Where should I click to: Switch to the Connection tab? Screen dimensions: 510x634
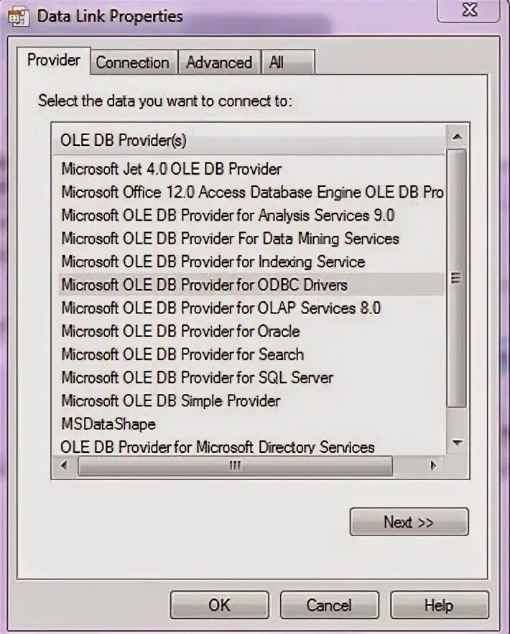point(133,63)
